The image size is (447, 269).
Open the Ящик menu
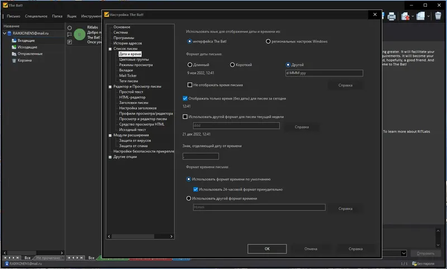pyautogui.click(x=72, y=16)
